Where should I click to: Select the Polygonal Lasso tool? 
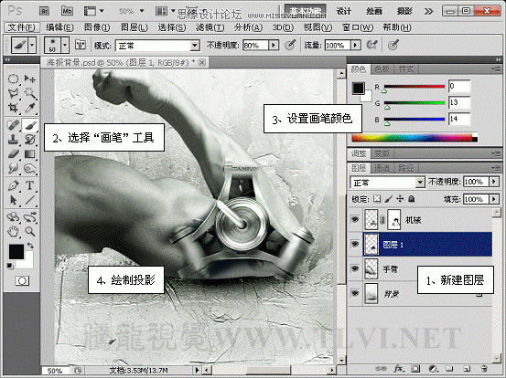tap(13, 93)
